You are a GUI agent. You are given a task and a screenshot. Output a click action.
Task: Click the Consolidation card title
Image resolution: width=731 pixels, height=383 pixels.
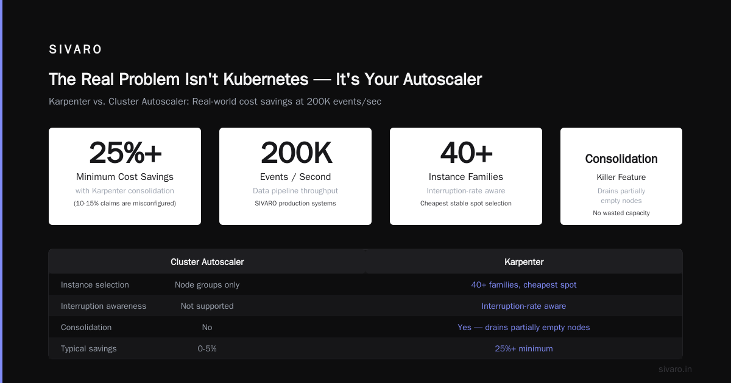621,159
